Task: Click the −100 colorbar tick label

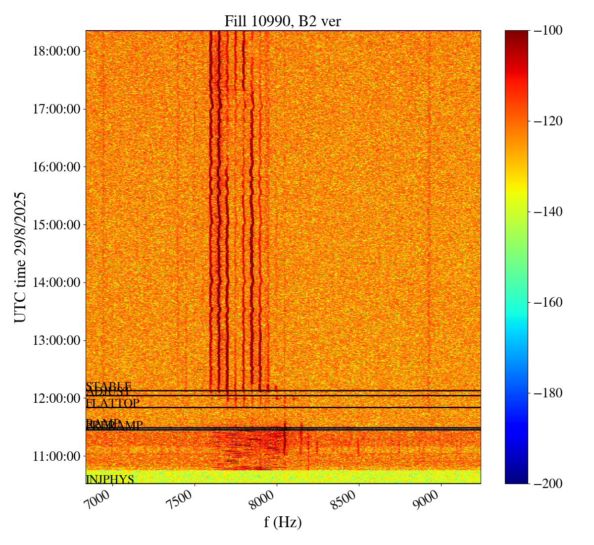Action: pyautogui.click(x=548, y=31)
